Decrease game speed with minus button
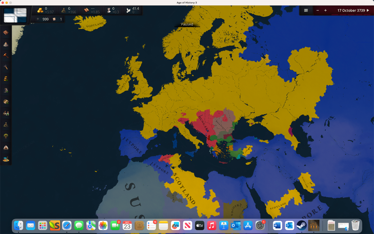Image resolution: width=374 pixels, height=234 pixels. tap(318, 10)
